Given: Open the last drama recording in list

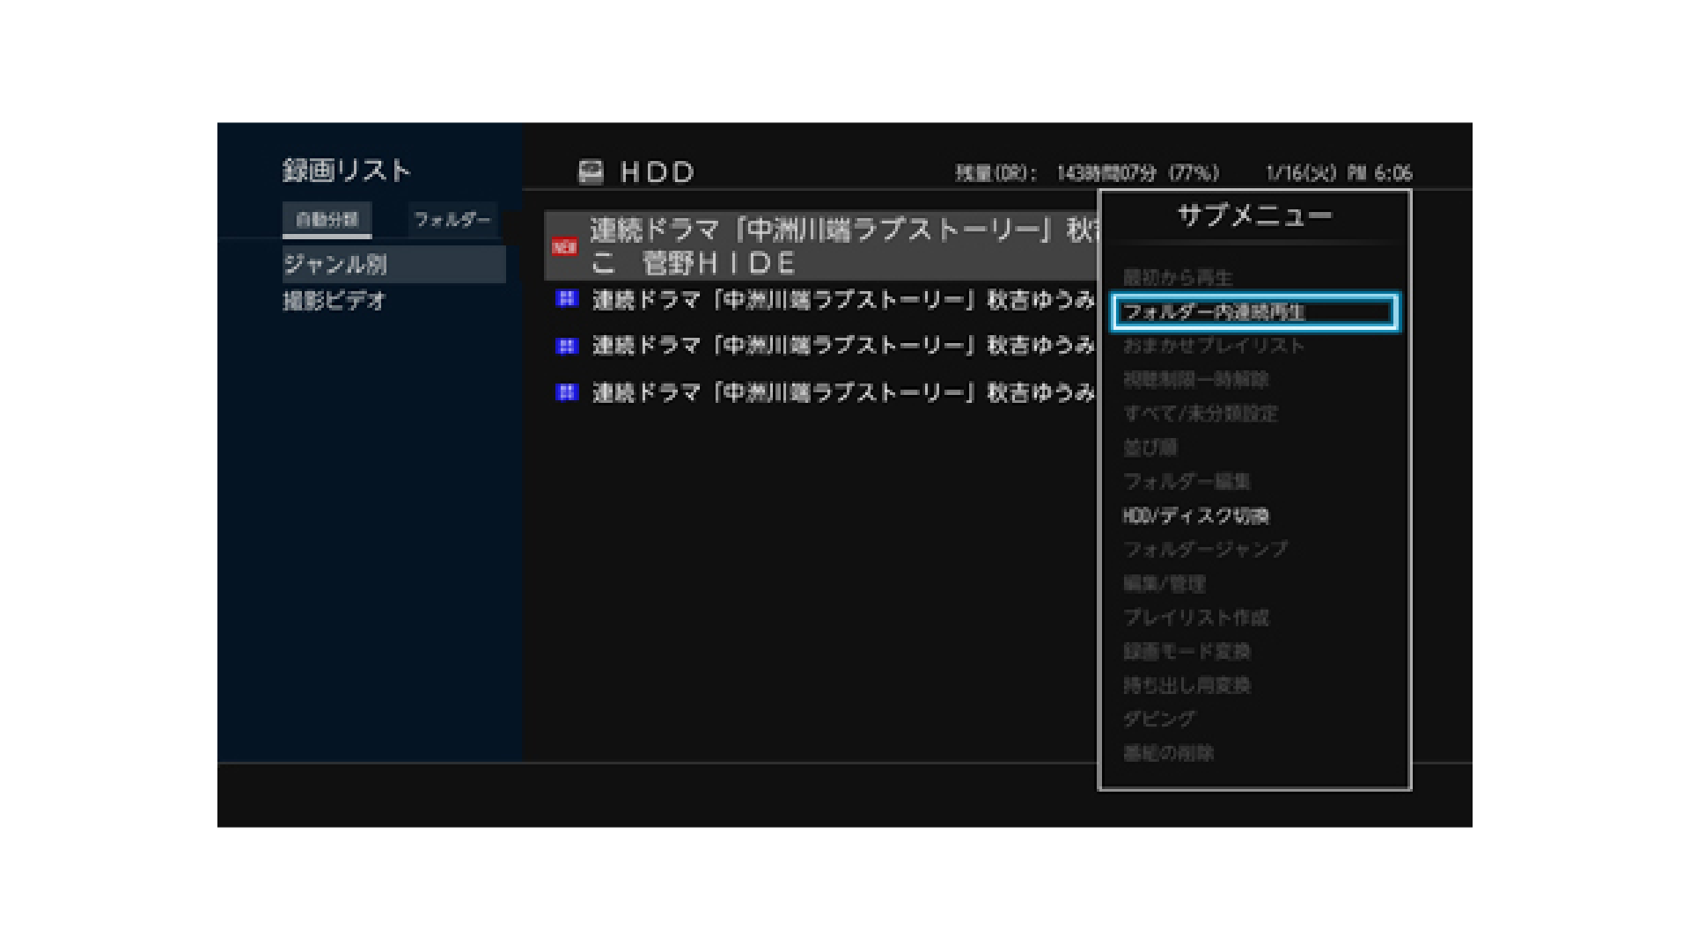Looking at the screenshot, I should [x=842, y=392].
